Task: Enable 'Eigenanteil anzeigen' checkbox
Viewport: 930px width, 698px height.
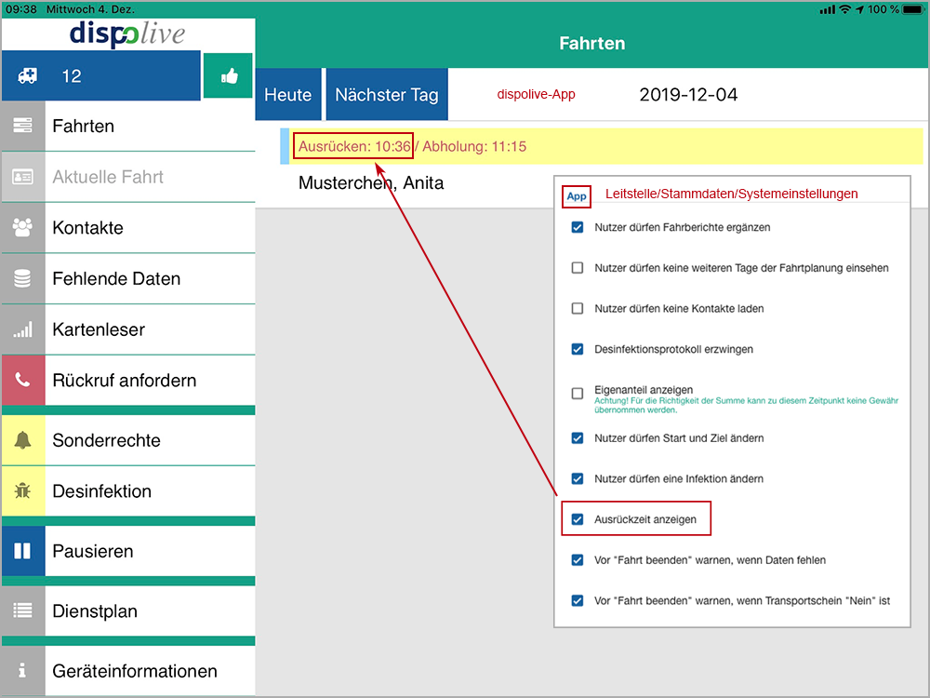Action: [x=578, y=394]
